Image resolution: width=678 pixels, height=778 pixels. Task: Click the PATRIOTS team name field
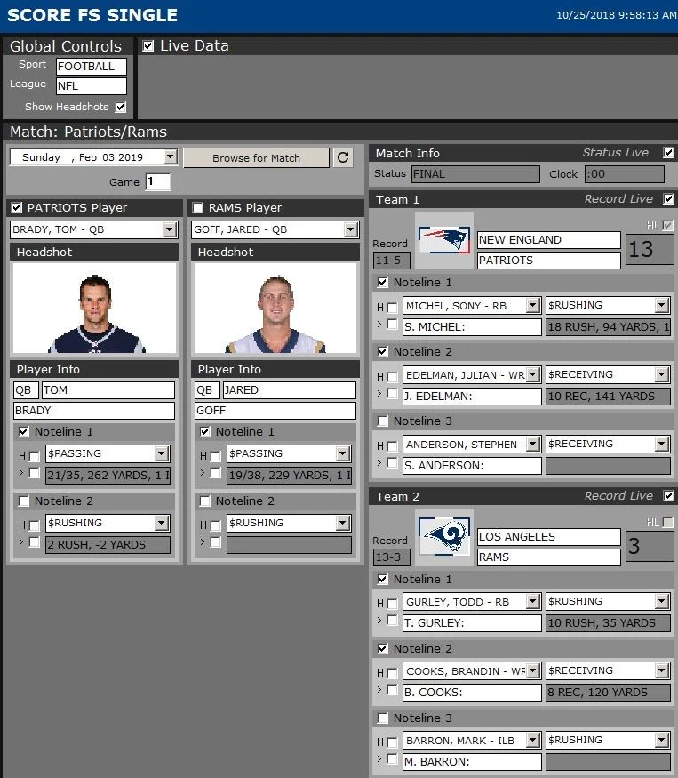pos(548,261)
